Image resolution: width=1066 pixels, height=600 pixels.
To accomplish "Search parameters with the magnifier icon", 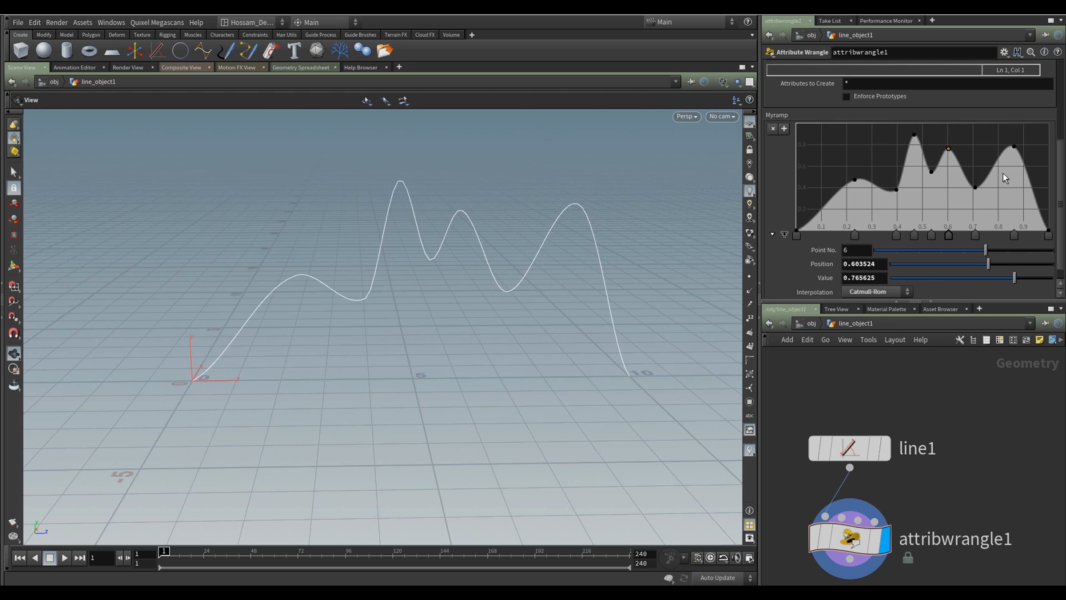I will coord(1031,52).
